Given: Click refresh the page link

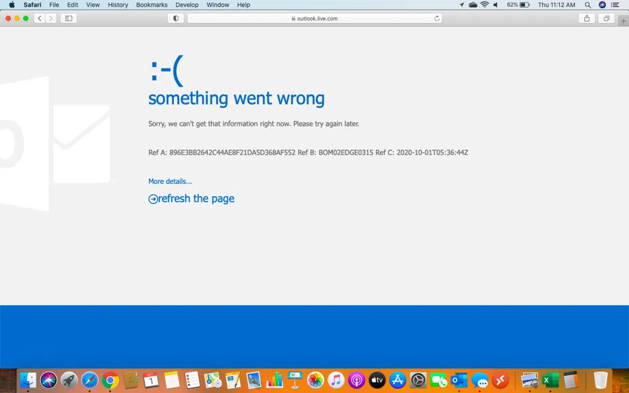Looking at the screenshot, I should point(191,198).
